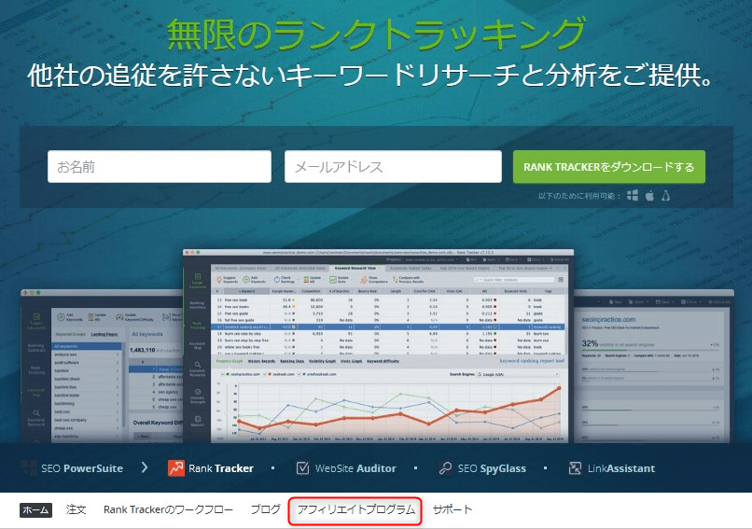Click the SEO SpyGlass magnifier icon
Screen dimensions: 752x529
[445, 467]
